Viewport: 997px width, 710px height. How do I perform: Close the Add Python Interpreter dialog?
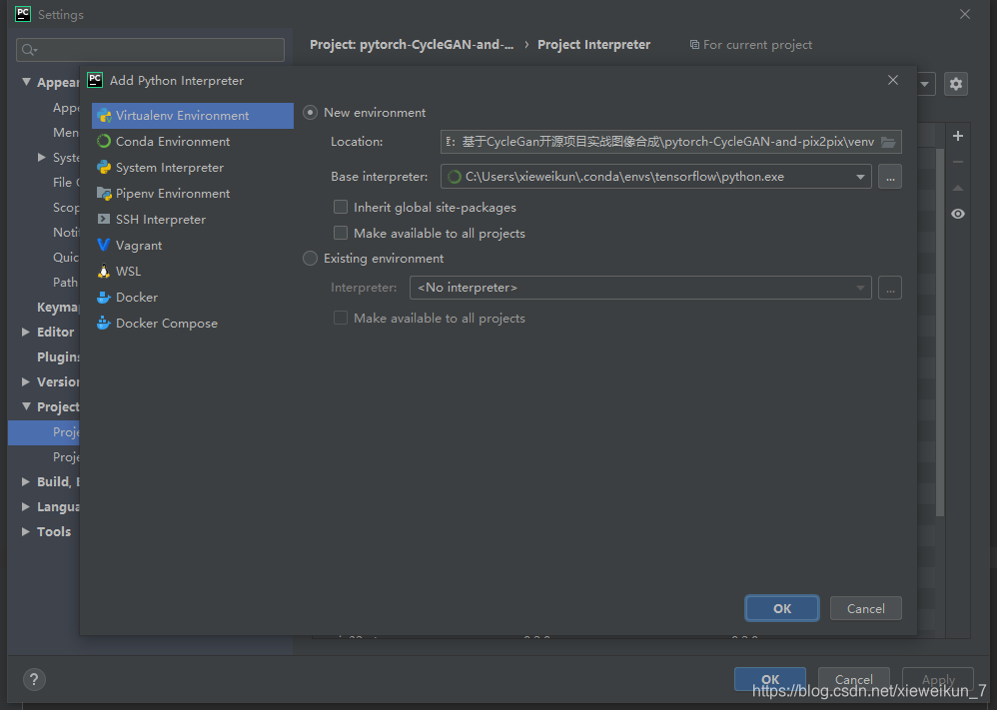[893, 80]
